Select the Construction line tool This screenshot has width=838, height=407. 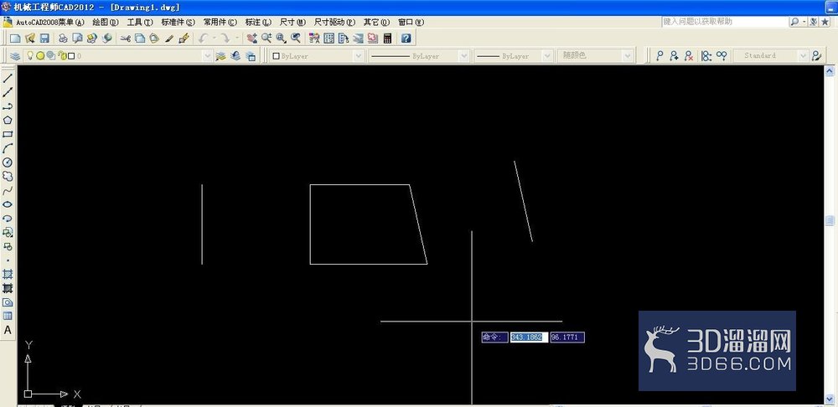(x=8, y=92)
